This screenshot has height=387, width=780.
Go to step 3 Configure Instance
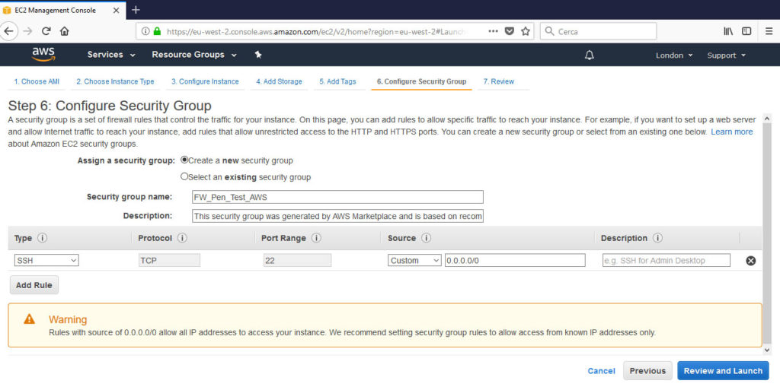click(205, 81)
